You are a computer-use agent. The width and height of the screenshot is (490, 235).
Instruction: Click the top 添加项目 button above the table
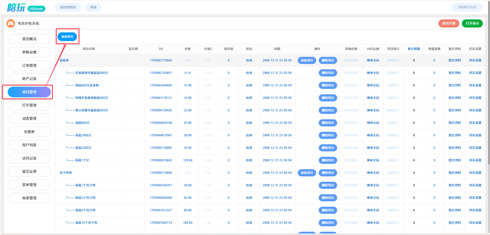pyautogui.click(x=67, y=37)
